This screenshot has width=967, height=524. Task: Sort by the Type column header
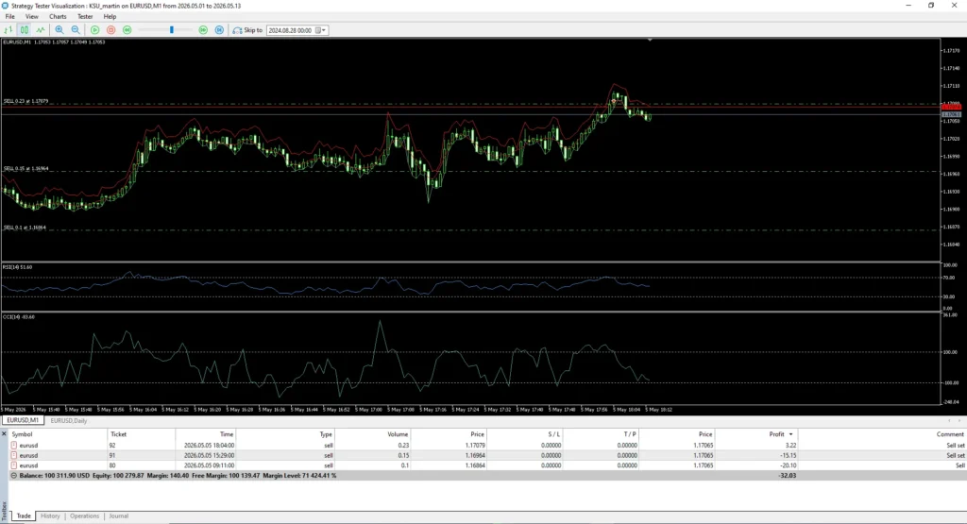point(285,434)
